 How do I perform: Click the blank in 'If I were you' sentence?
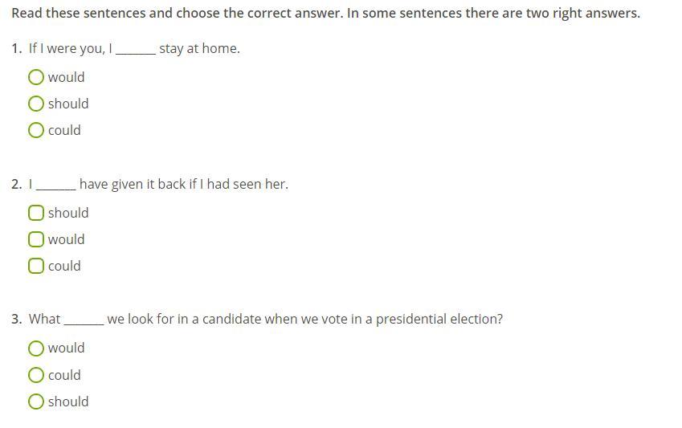135,49
